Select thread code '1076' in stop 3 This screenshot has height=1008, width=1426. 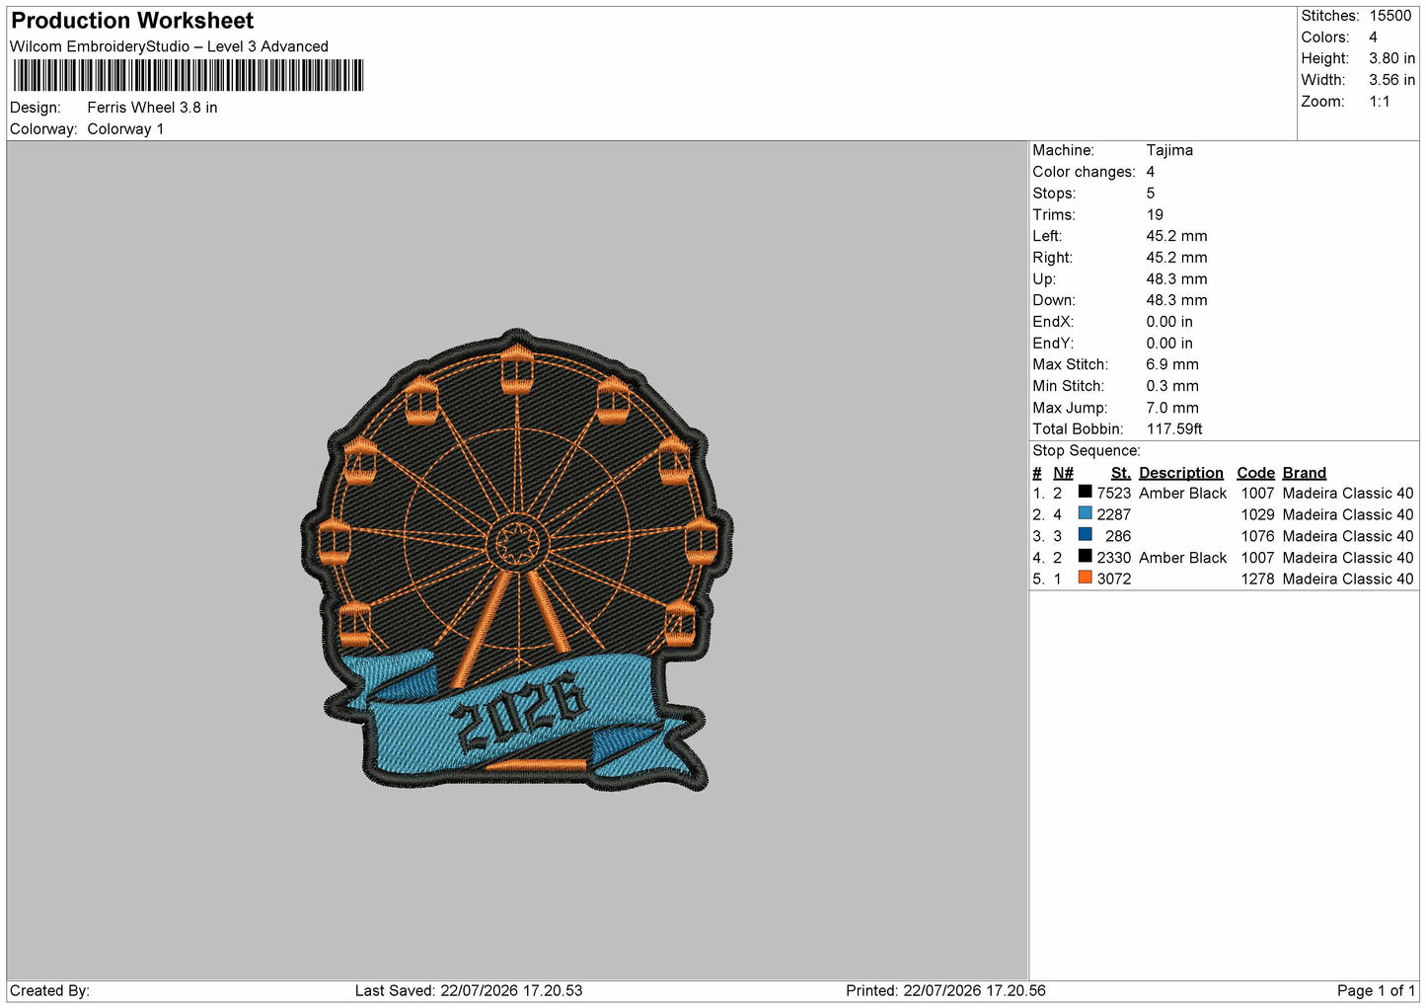pyautogui.click(x=1258, y=537)
